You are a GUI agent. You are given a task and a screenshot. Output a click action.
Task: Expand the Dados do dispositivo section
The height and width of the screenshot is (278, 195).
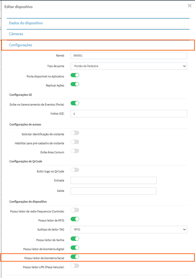(26, 23)
